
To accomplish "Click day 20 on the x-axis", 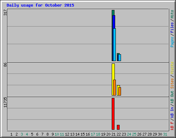I will pos(108,134).
